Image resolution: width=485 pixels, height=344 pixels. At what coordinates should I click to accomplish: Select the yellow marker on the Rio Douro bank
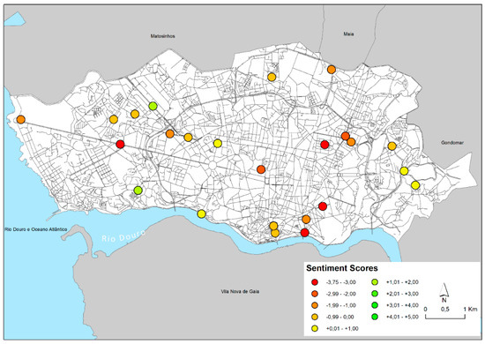[x=201, y=213]
